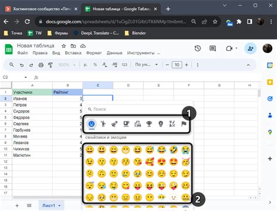Decrease font size with minus button
The image size is (277, 211).
click(x=167, y=65)
